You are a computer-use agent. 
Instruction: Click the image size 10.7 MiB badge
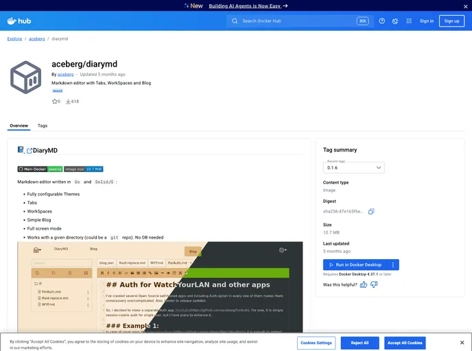coord(84,169)
